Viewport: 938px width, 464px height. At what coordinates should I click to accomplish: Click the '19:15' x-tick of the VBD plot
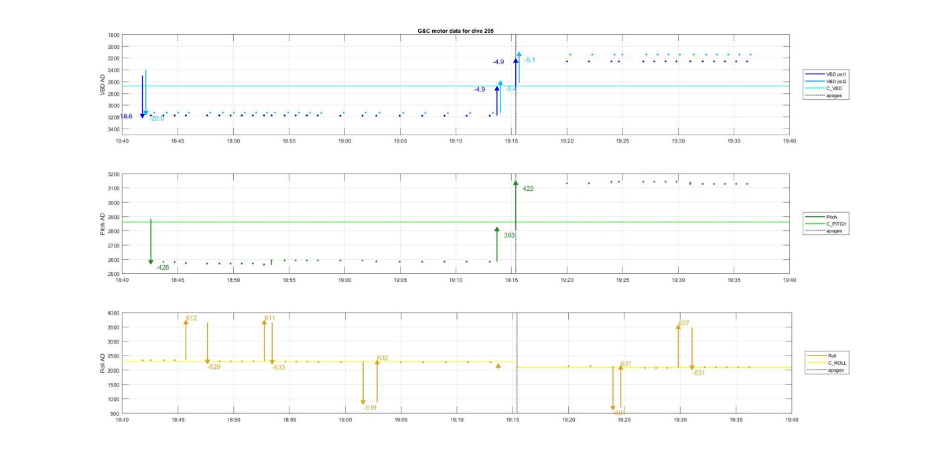tap(511, 141)
